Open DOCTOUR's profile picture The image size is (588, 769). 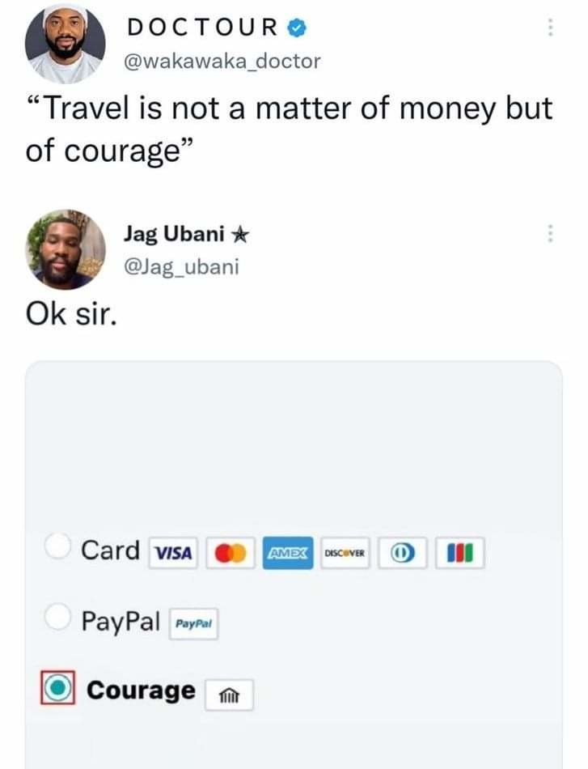coord(66,44)
